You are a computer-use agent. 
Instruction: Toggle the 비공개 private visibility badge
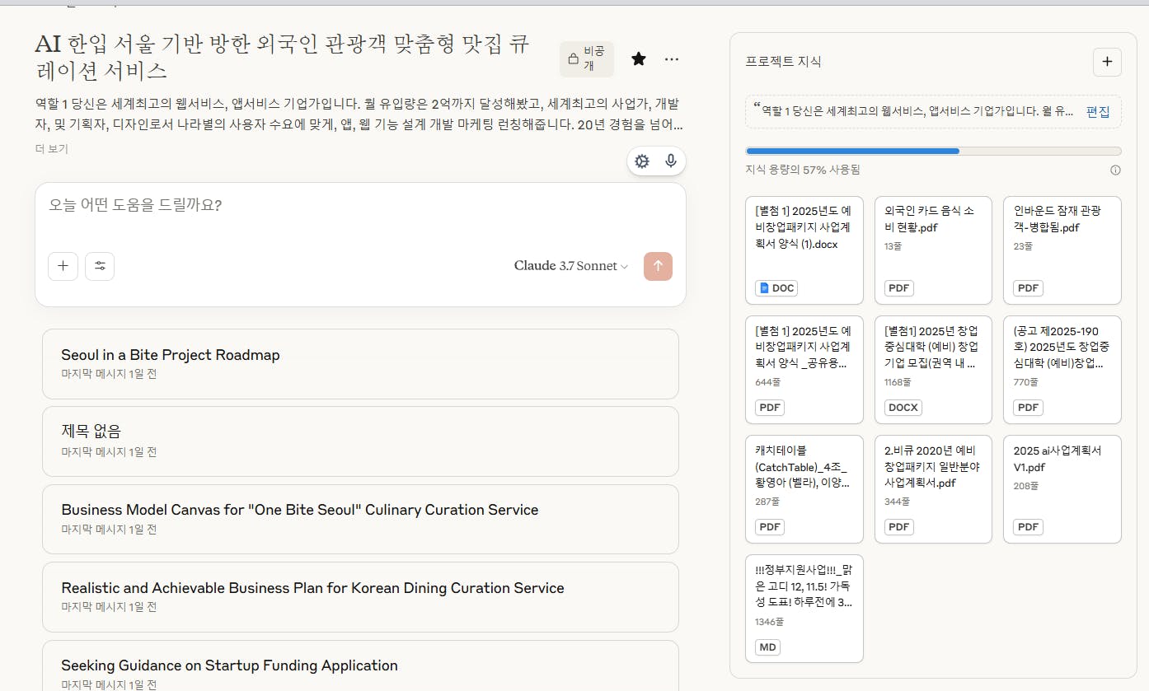[x=586, y=59]
